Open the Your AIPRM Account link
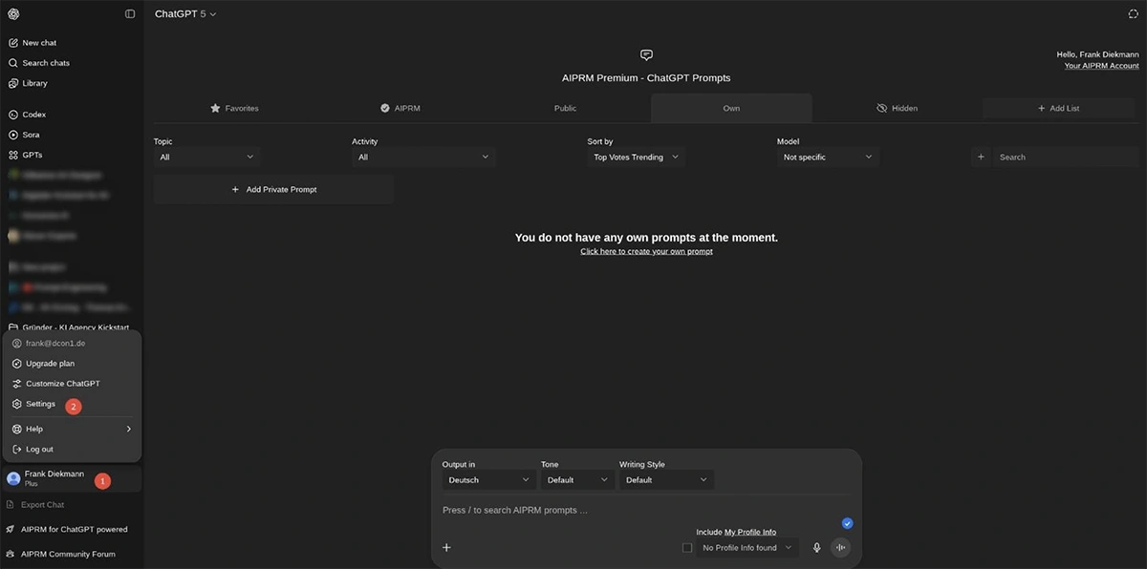 click(1101, 65)
